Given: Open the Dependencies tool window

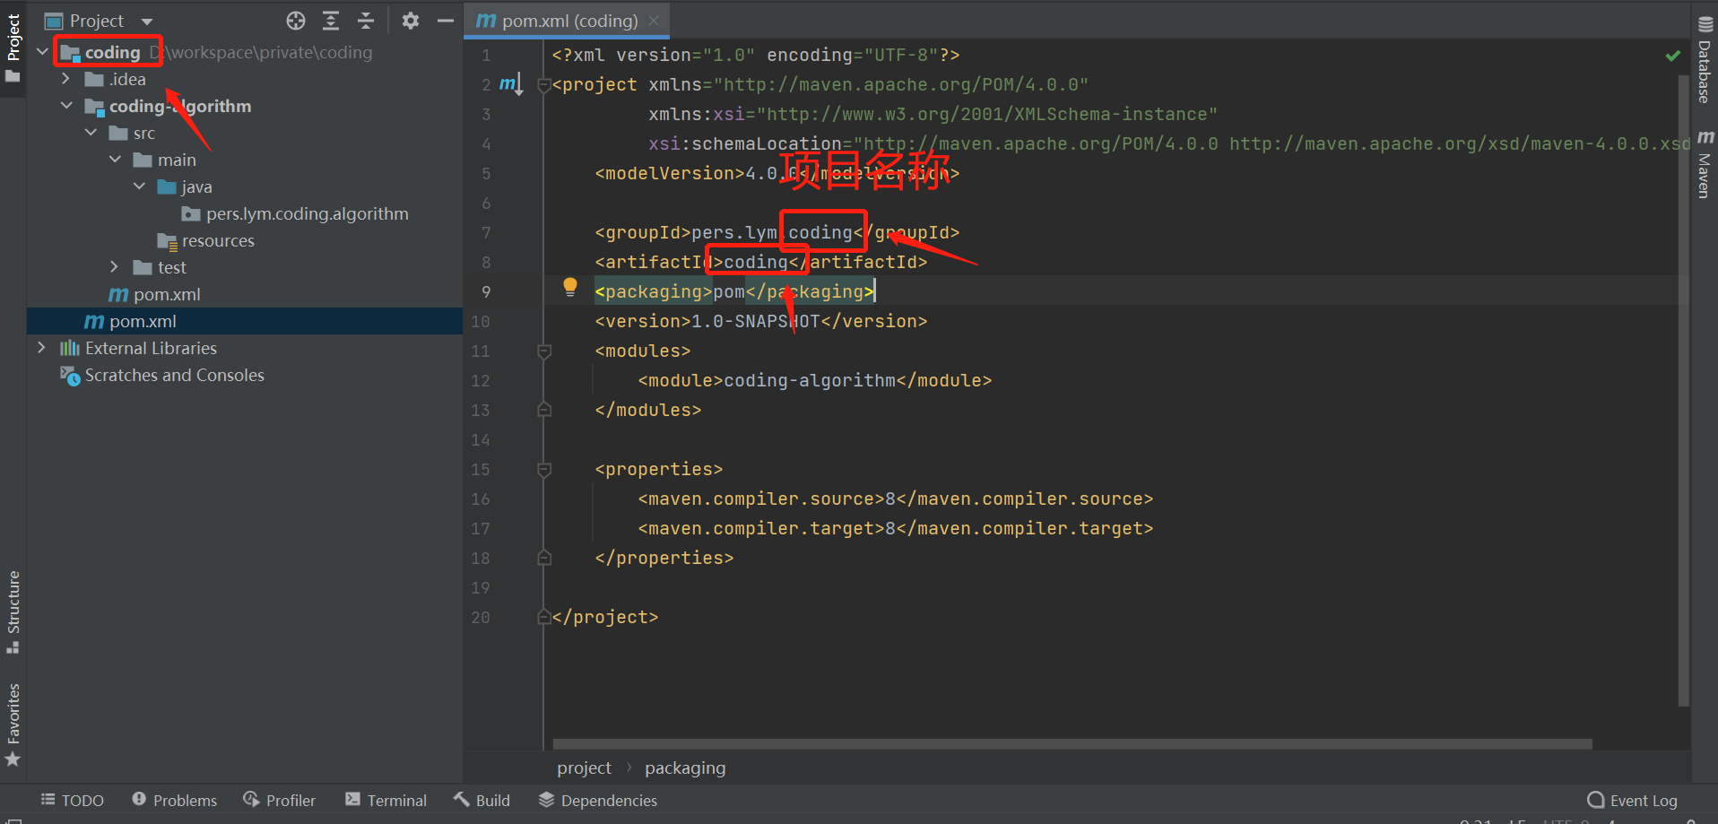Looking at the screenshot, I should click(598, 800).
